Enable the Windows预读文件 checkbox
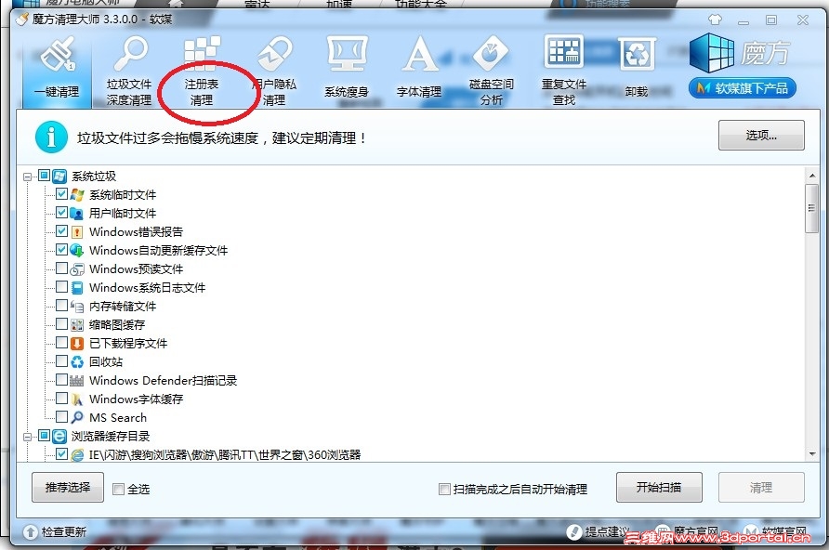The height and width of the screenshot is (550, 829). [x=61, y=268]
